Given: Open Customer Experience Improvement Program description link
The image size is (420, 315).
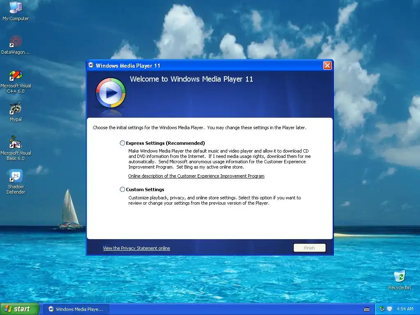Looking at the screenshot, I should tap(196, 176).
